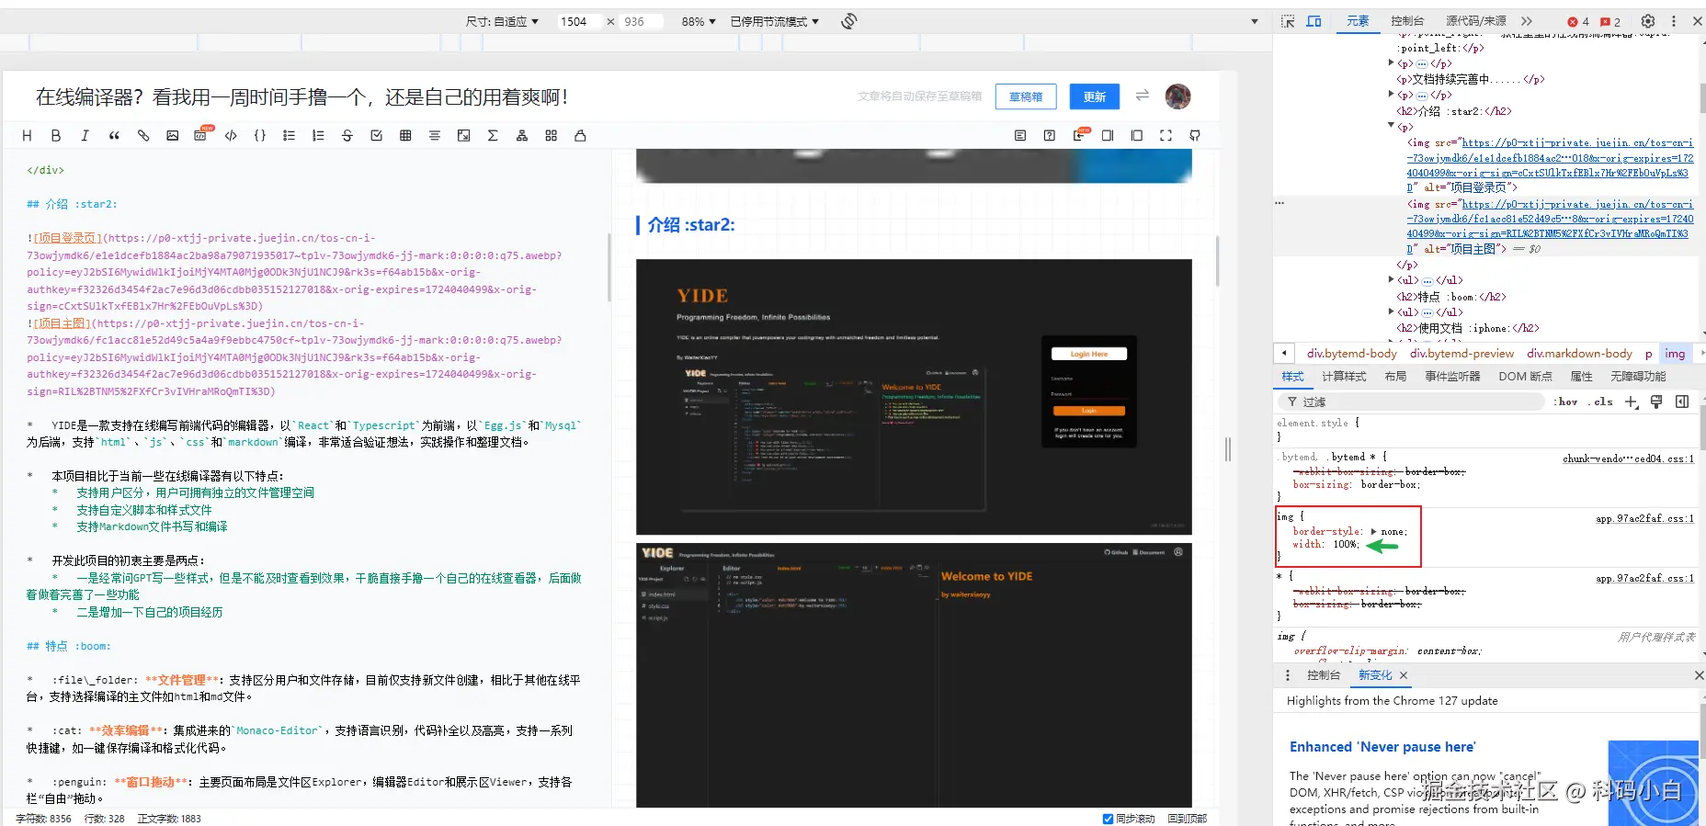Select the 布局 subtab
The width and height of the screenshot is (1706, 826).
tap(1395, 377)
